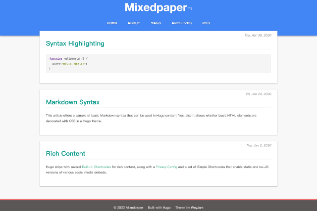Visit the Hugo link in the footer

pyautogui.click(x=166, y=208)
